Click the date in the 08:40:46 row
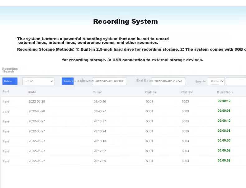 [x=37, y=101]
